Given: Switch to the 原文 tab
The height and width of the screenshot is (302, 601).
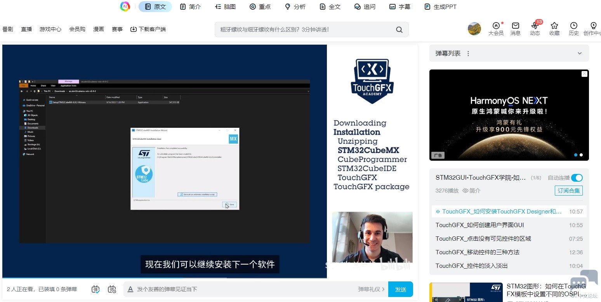Looking at the screenshot, I should click(x=155, y=7).
